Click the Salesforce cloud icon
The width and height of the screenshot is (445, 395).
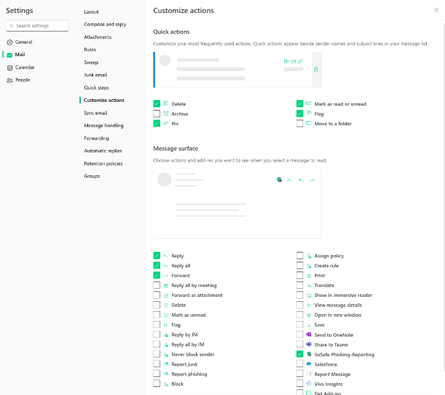[309, 364]
